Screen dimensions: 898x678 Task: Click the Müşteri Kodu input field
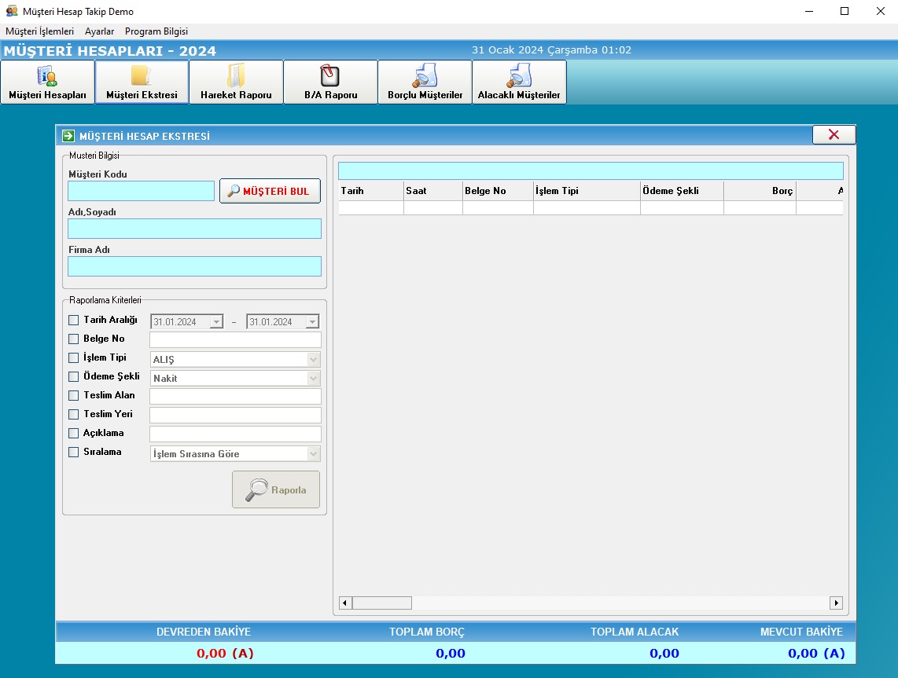[x=141, y=191]
